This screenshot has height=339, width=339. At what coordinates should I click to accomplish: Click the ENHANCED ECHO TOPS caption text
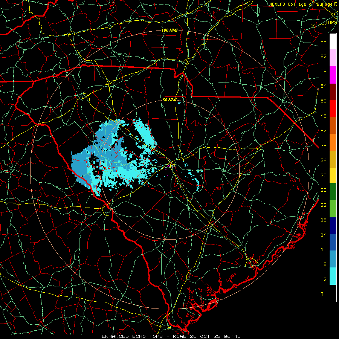tap(132, 336)
